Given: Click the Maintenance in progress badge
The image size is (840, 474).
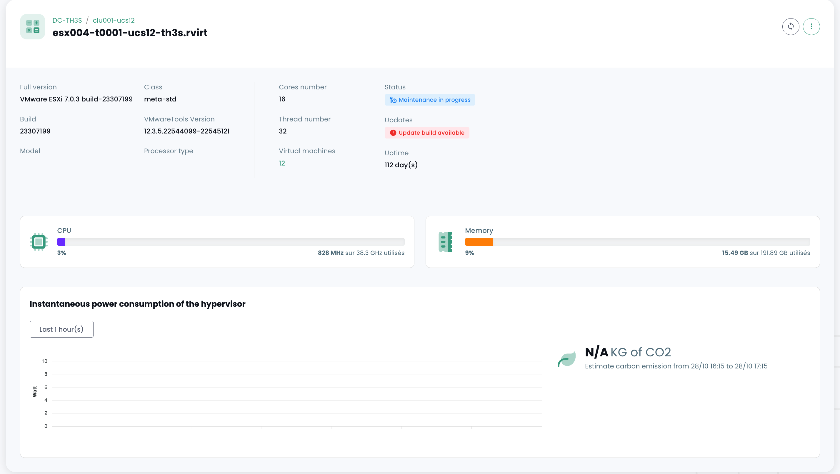Looking at the screenshot, I should 434,100.
